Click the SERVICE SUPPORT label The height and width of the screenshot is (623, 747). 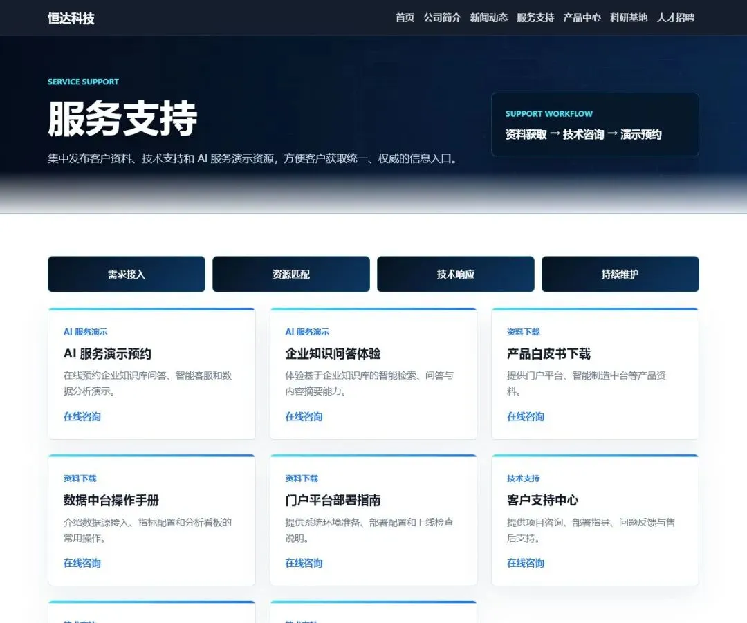(x=83, y=82)
